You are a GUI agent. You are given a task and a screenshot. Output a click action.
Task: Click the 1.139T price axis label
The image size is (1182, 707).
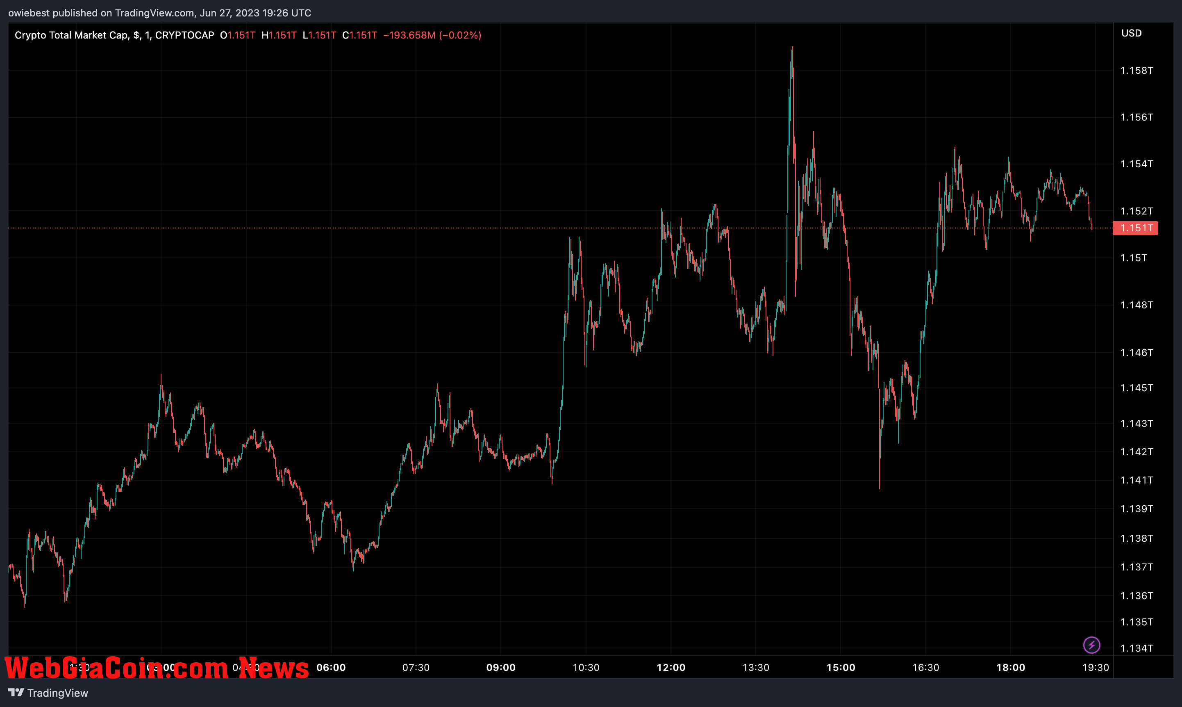pyautogui.click(x=1137, y=509)
